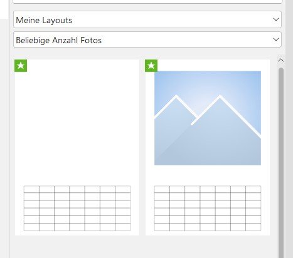Open the Meine Layouts dropdown
293x258 pixels.
(147, 19)
